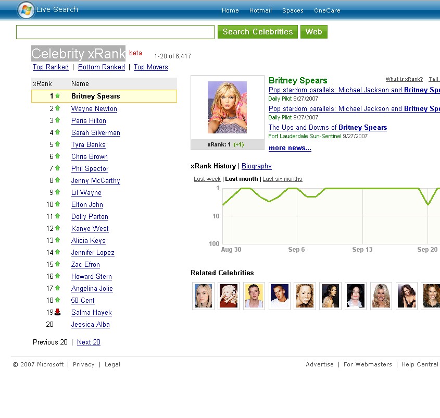Click the green up arrow for Wayne Newton
This screenshot has width=440, height=418.
click(57, 108)
